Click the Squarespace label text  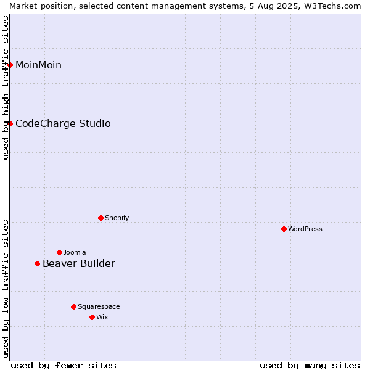pyautogui.click(x=99, y=306)
